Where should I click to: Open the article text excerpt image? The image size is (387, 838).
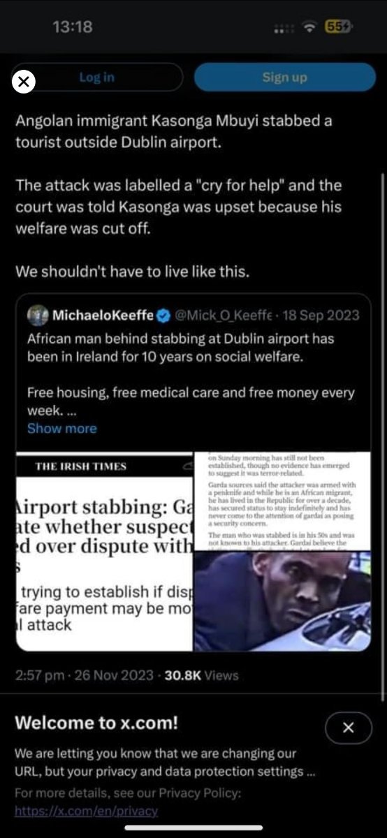click(x=282, y=500)
